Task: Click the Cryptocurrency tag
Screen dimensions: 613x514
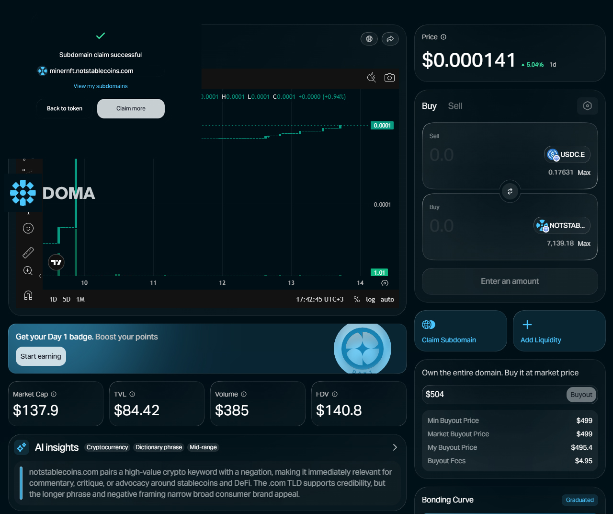Action: 107,447
